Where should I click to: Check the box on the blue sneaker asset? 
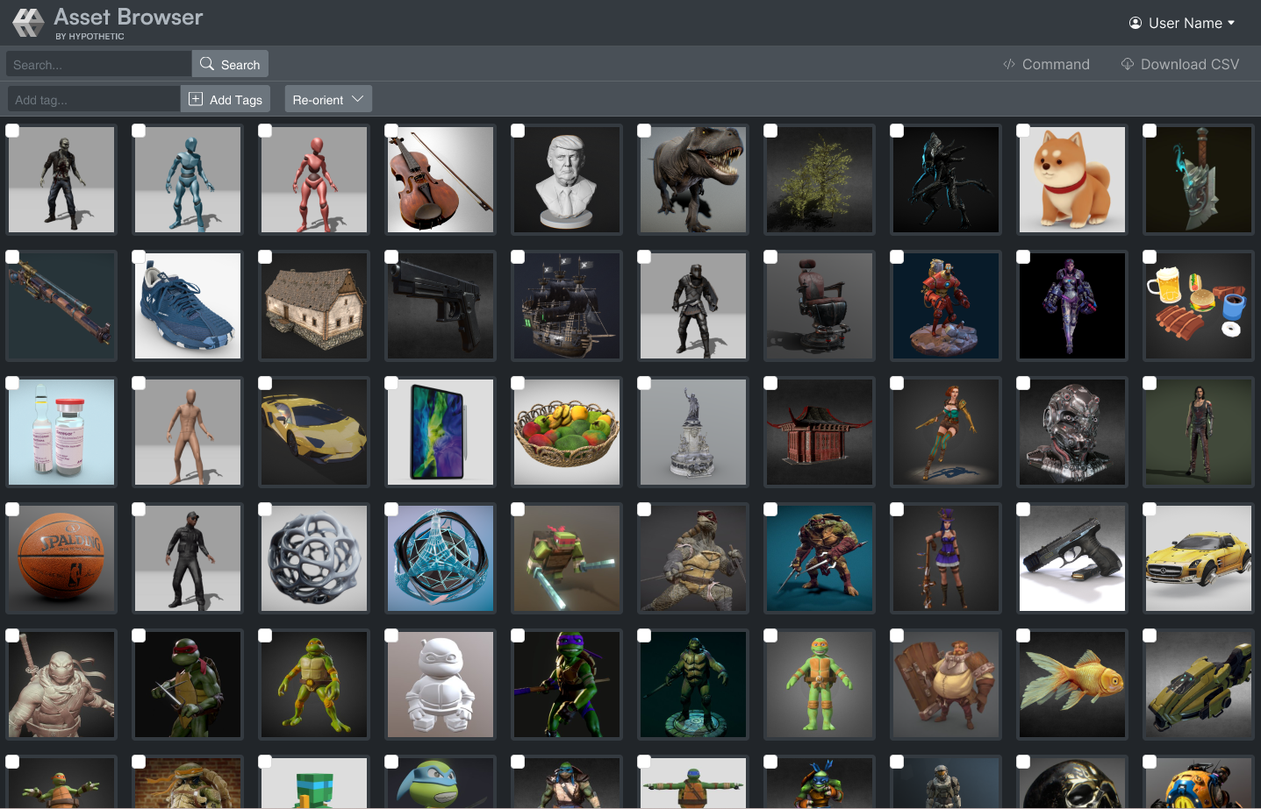[139, 257]
